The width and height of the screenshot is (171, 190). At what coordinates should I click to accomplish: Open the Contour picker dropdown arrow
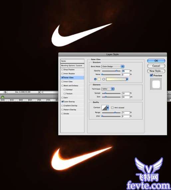tap(108, 108)
